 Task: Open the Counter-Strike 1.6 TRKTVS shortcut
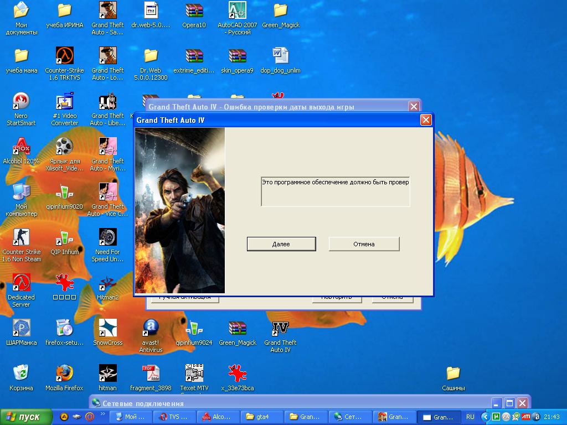click(x=65, y=56)
